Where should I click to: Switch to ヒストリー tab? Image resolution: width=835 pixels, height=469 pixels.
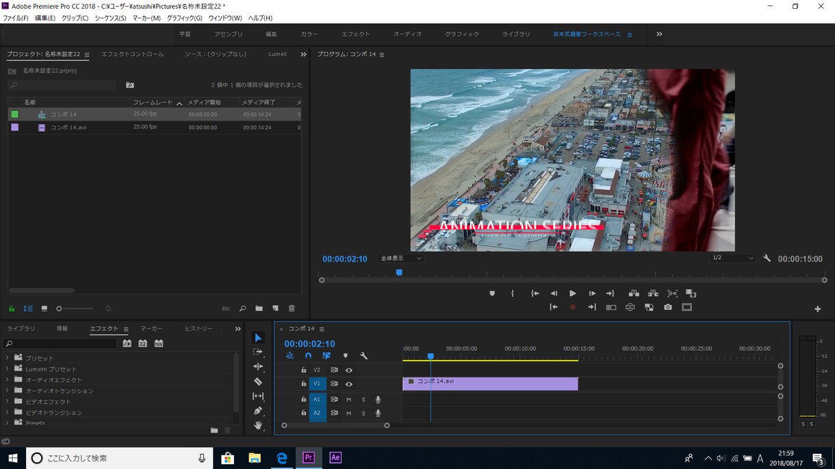coord(198,329)
